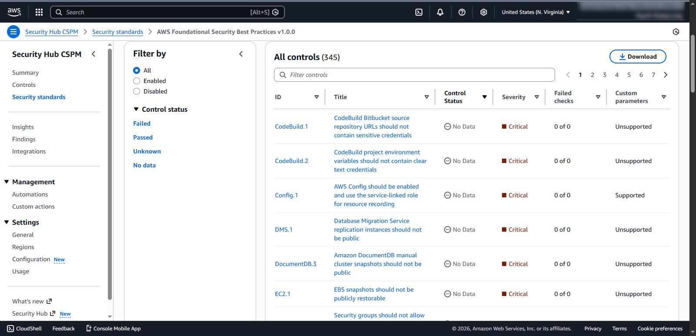Open Findings in the sidebar
Viewport: 696px width, 336px height.
(24, 139)
